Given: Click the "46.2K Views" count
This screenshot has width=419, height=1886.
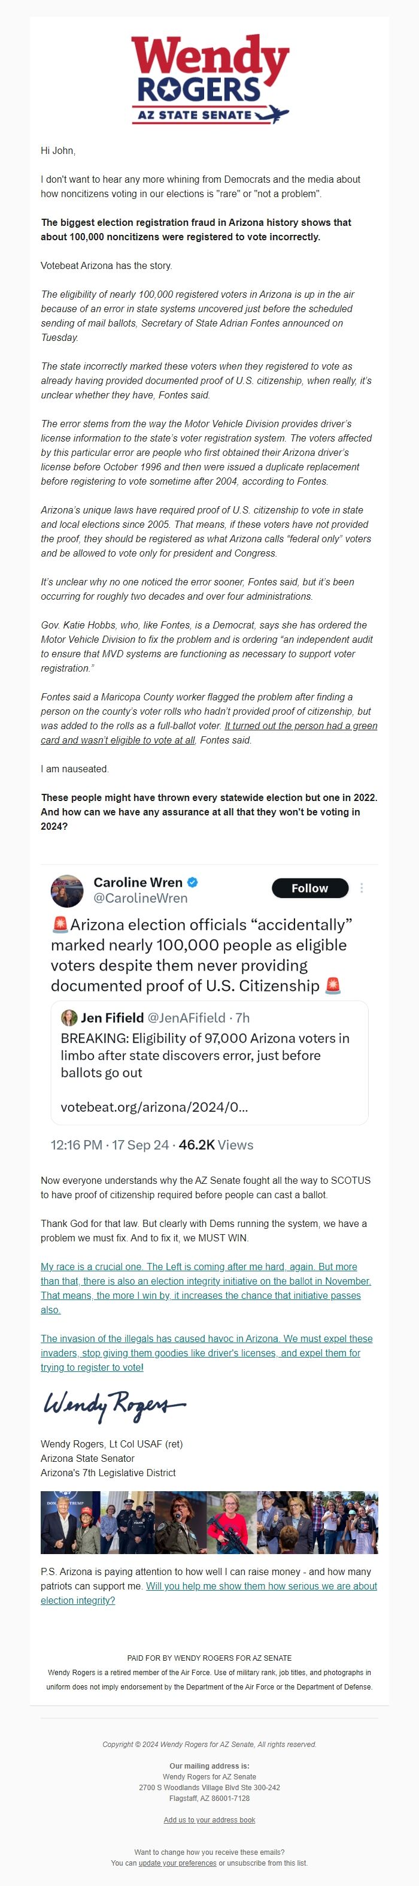Looking at the screenshot, I should [215, 1145].
